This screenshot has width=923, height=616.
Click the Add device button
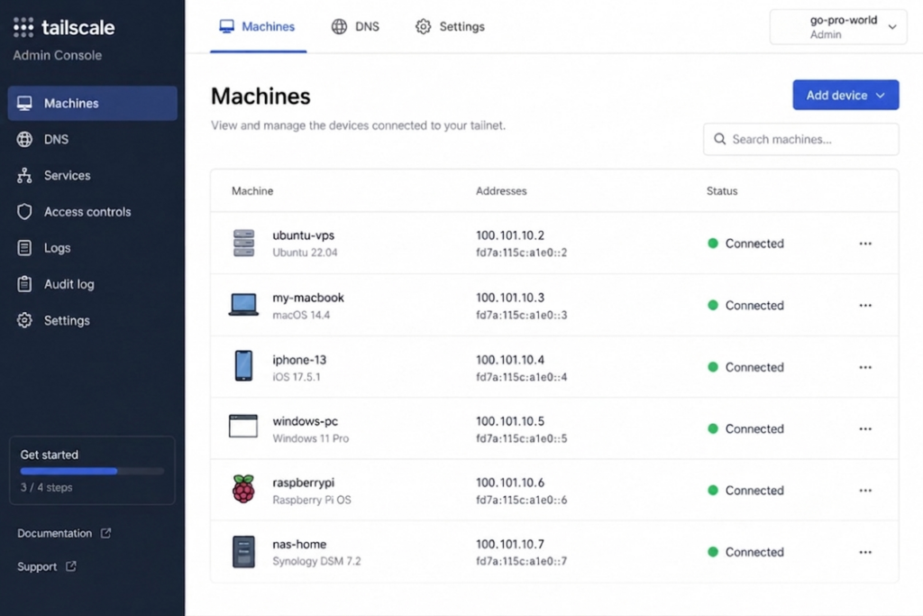(845, 95)
